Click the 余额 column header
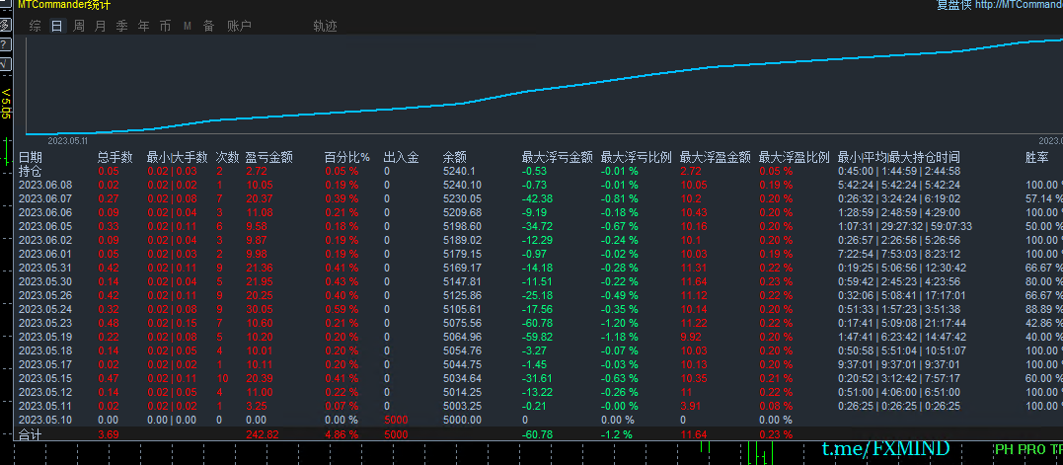This screenshot has height=465, width=1063. pyautogui.click(x=454, y=157)
